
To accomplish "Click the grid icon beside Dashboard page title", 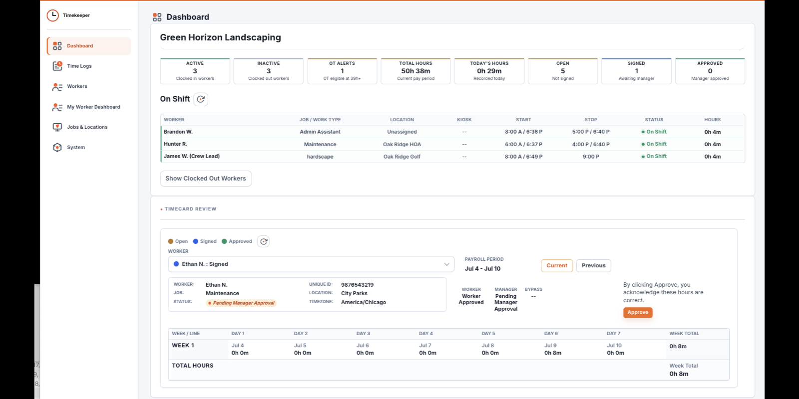I will (x=157, y=17).
